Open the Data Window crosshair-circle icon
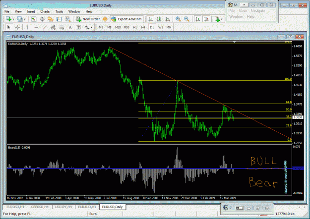Screen dimensions: 310x219 click(42, 19)
